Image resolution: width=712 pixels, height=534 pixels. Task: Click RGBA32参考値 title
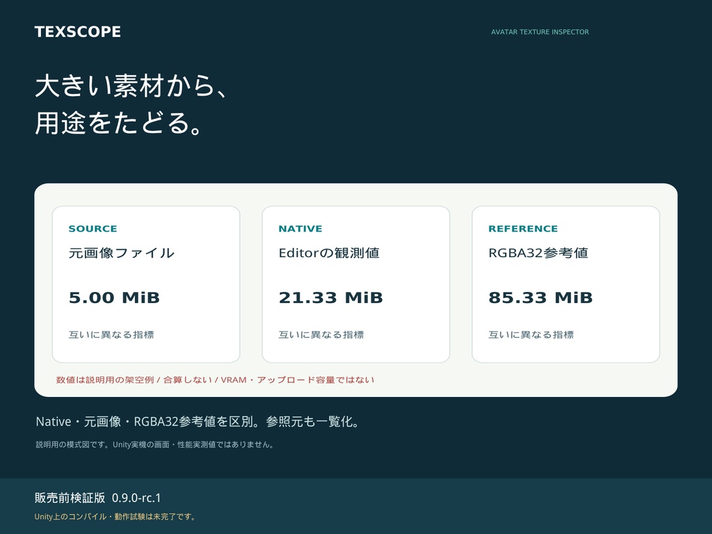point(538,253)
